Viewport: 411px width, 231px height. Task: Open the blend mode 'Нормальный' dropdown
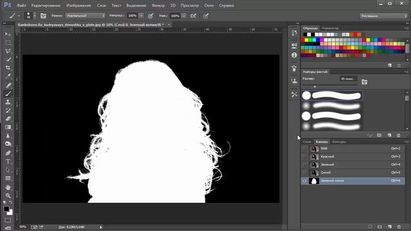tap(85, 15)
